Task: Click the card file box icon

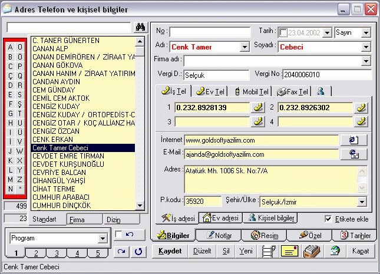Action: tap(312, 251)
